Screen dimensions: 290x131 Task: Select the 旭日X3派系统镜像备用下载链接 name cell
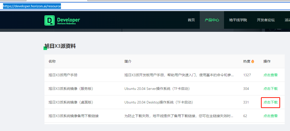coord(73,116)
